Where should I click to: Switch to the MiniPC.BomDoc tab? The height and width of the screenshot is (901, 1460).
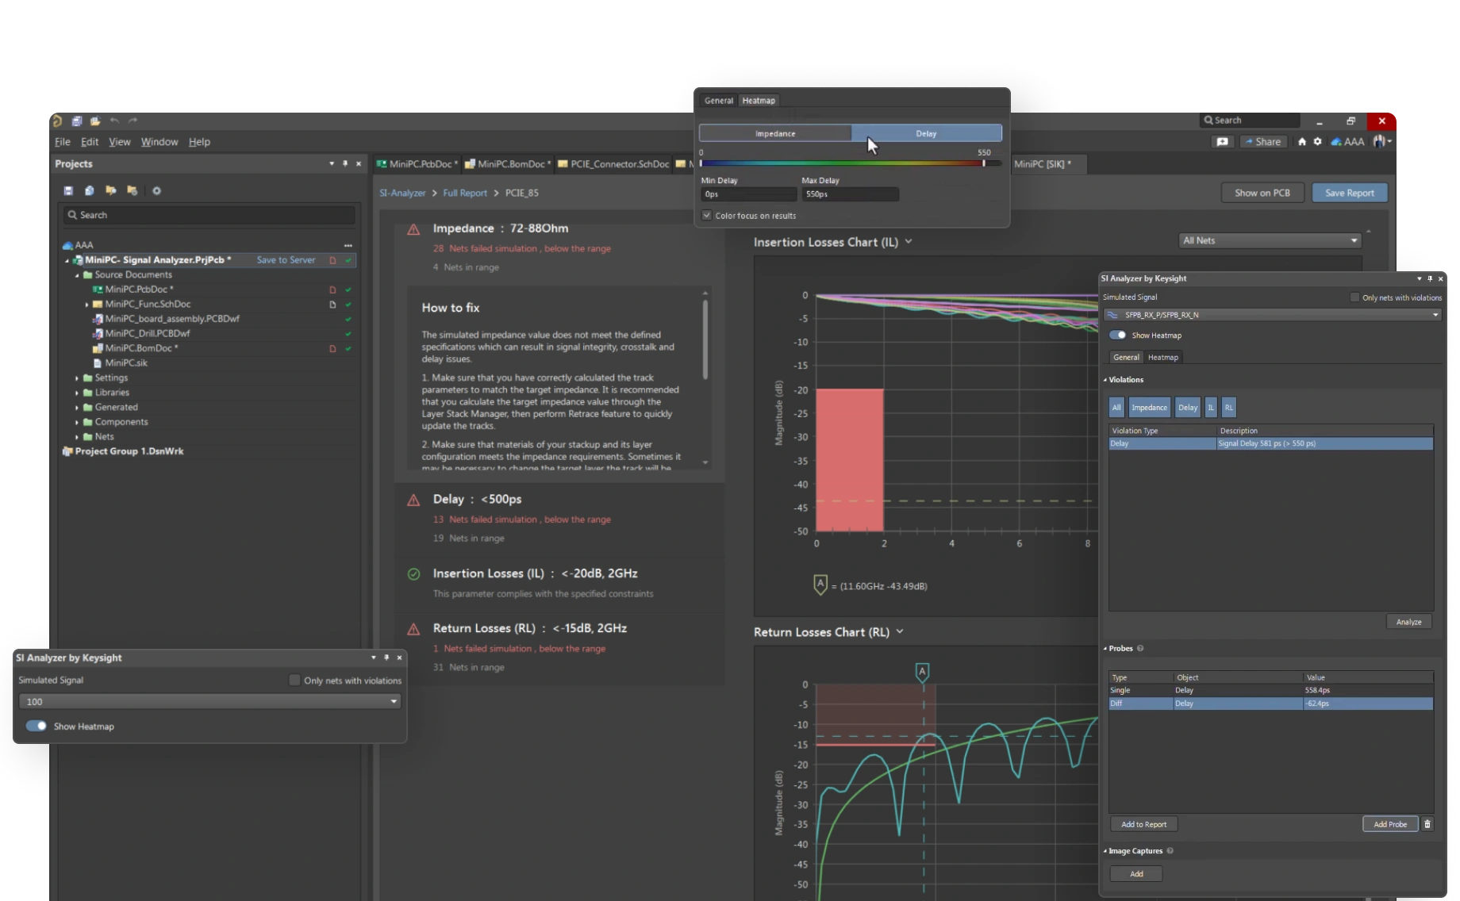508,164
